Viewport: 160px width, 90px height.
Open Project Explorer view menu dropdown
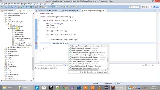click(x=27, y=10)
